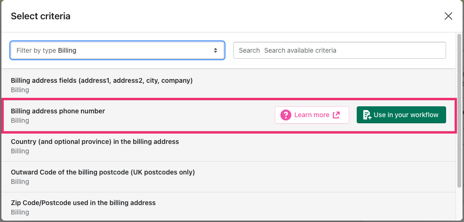Click the Billing value in filter selector
Screen dimensions: 464x222
coord(67,50)
